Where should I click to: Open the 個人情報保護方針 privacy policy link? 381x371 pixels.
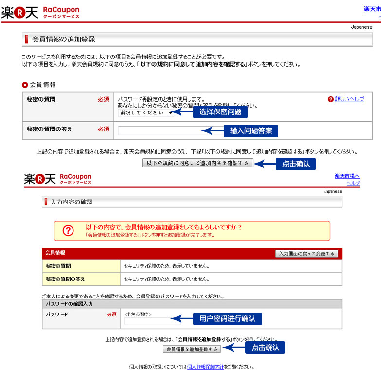[205, 367]
